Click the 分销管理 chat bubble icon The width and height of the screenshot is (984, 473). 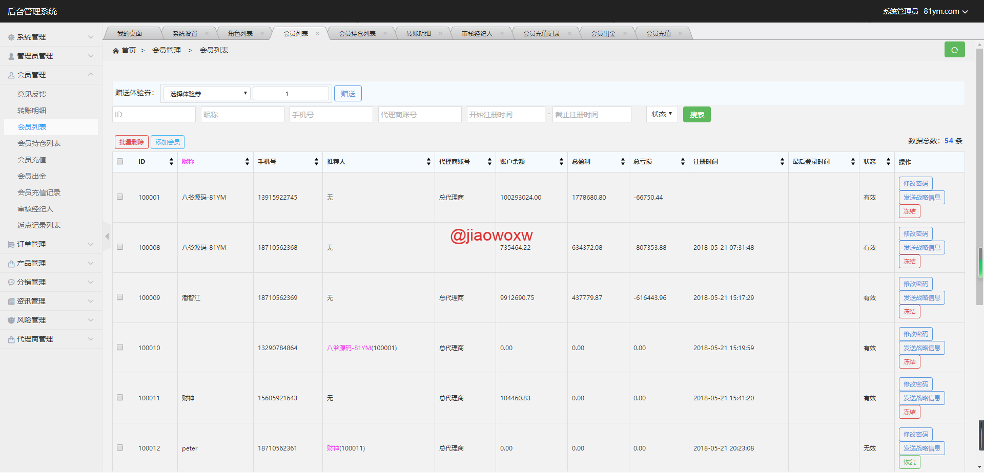pyautogui.click(x=11, y=283)
